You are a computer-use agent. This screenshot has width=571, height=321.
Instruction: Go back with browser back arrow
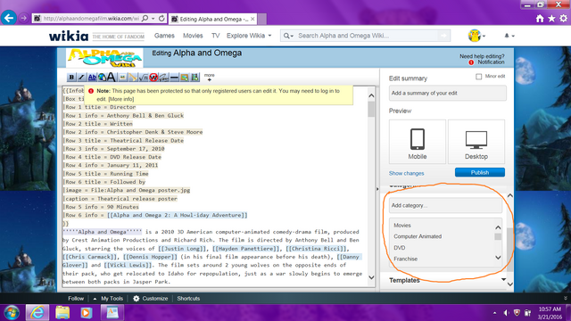coord(9,18)
